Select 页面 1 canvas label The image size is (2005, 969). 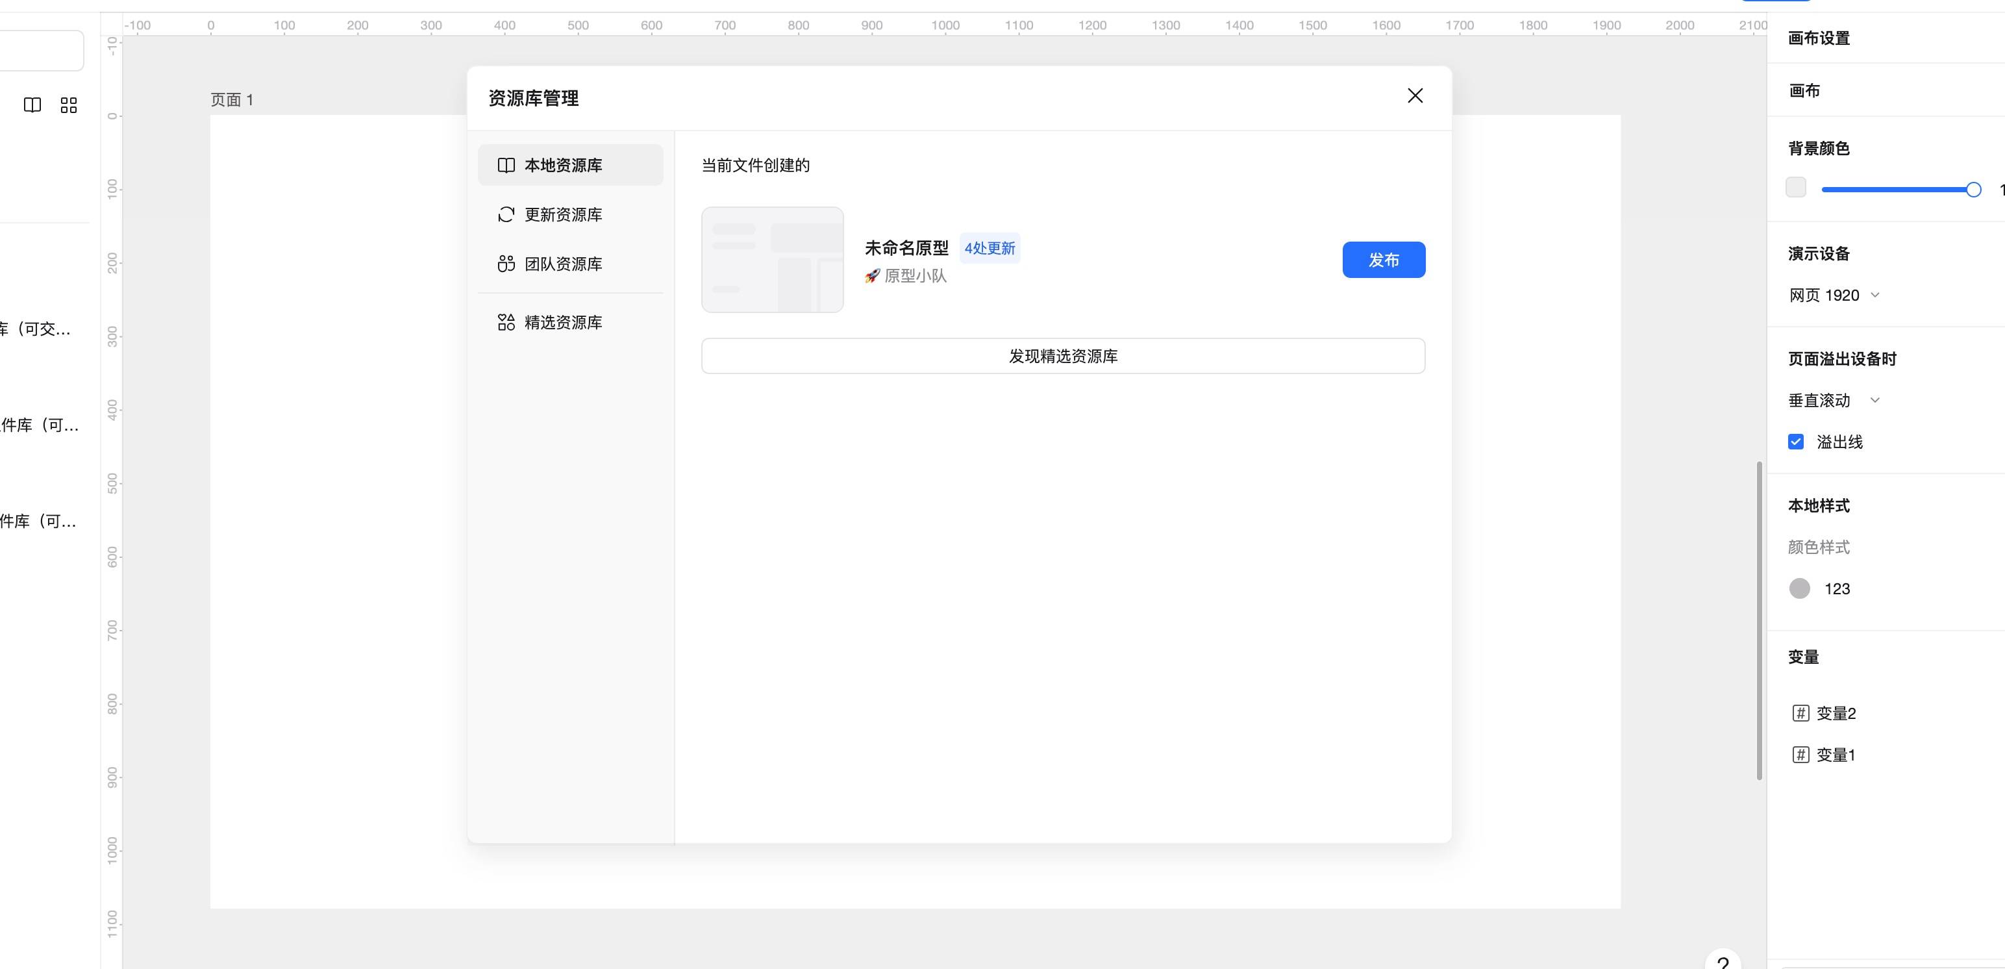tap(232, 99)
